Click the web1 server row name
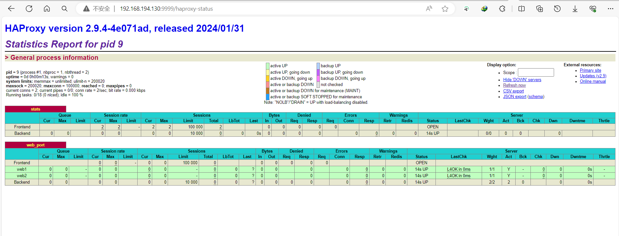This screenshot has height=236, width=619. (x=22, y=169)
